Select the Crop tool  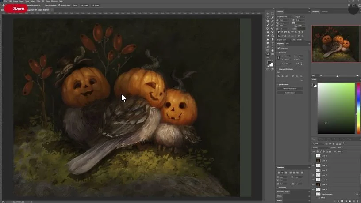click(268, 21)
